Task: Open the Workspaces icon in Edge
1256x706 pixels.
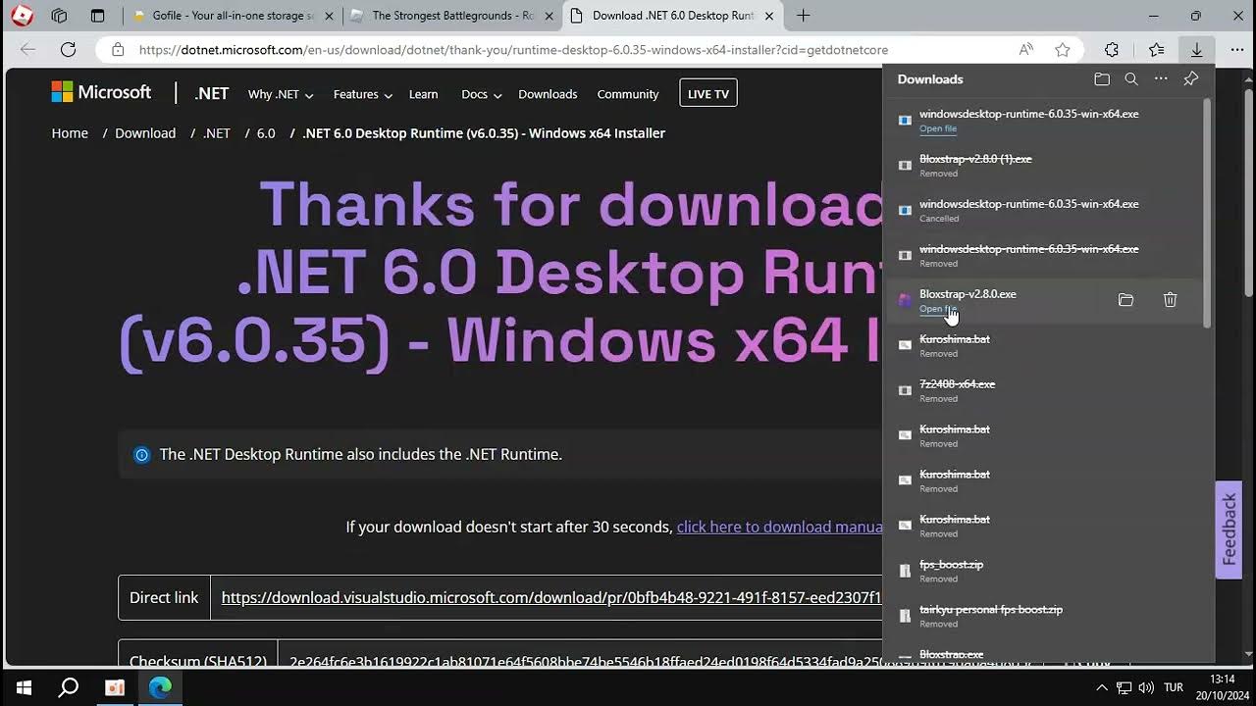Action: tap(59, 16)
